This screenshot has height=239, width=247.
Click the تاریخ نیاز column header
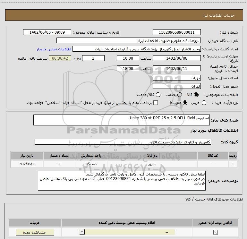[27, 156]
